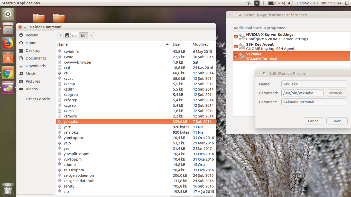The image size is (351, 197).
Task: Click the xxd file's document icon
Action: tap(60, 68)
